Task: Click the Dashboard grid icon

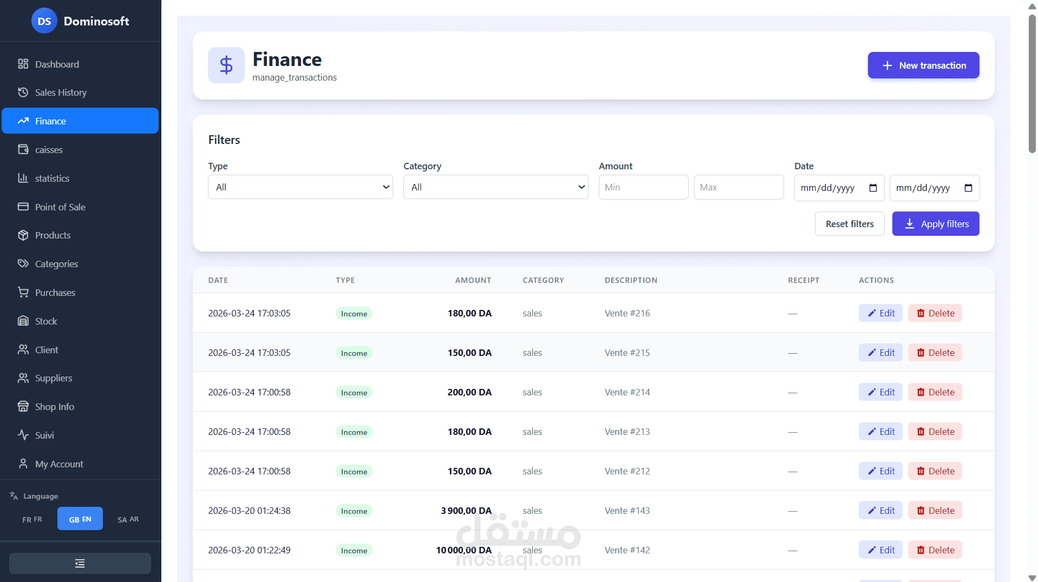Action: tap(23, 64)
